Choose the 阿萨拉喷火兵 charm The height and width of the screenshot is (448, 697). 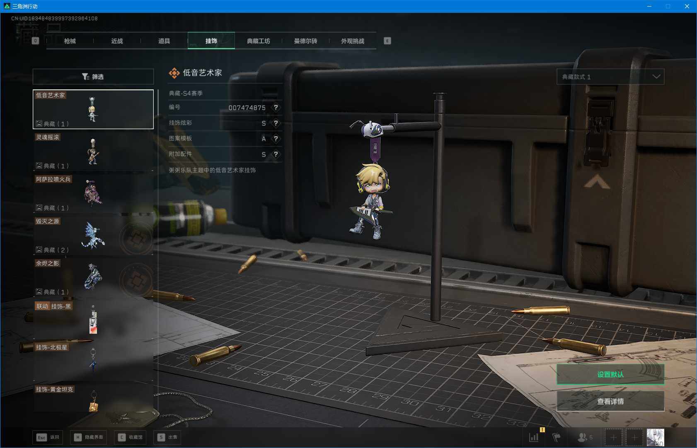(93, 193)
